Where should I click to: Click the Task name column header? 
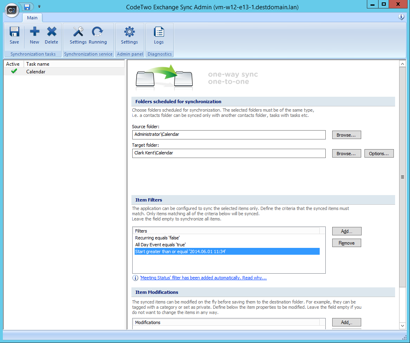pos(74,64)
